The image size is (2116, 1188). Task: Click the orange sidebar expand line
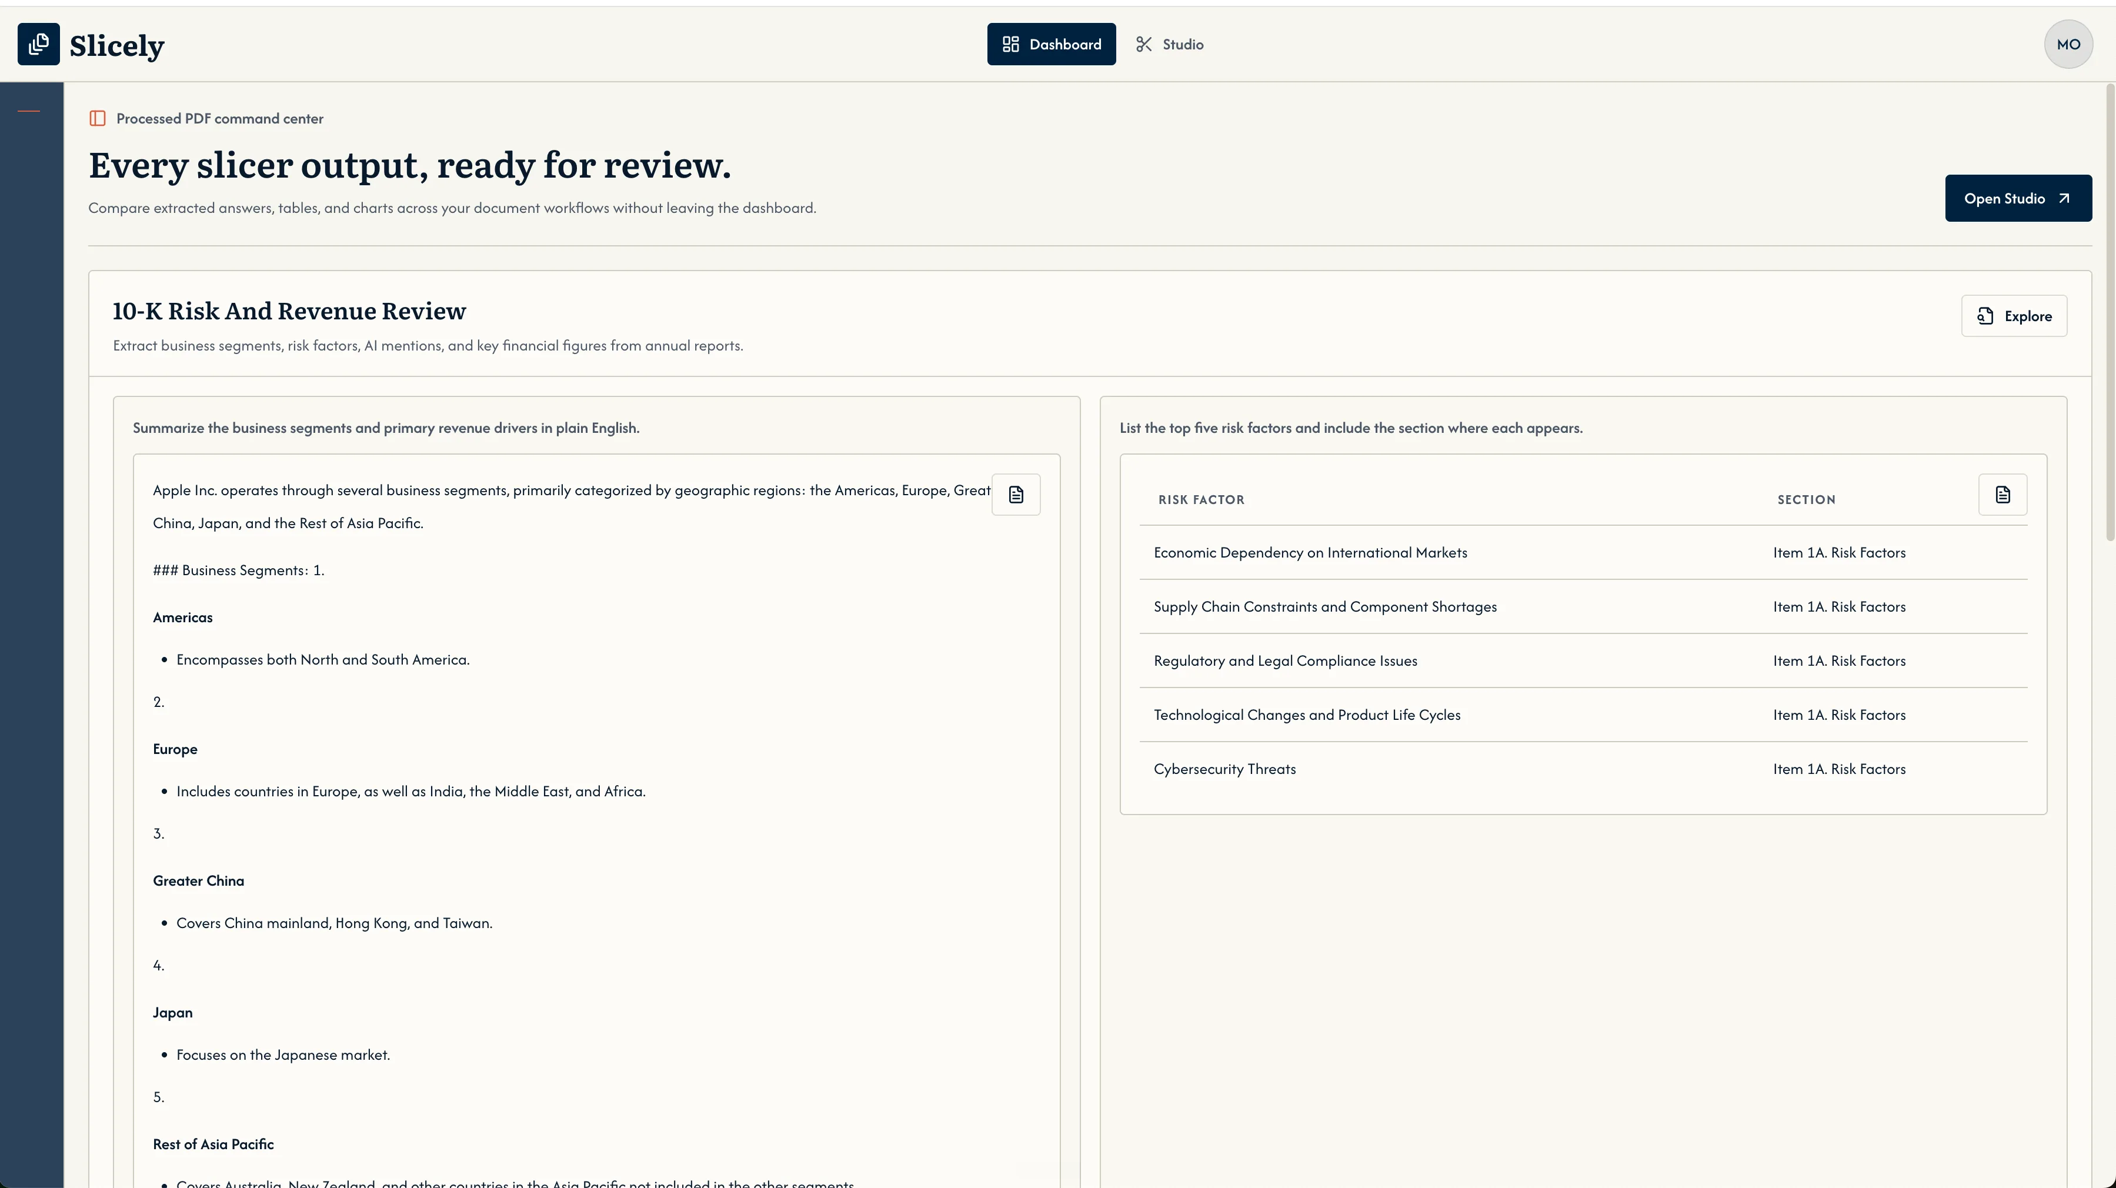29,111
